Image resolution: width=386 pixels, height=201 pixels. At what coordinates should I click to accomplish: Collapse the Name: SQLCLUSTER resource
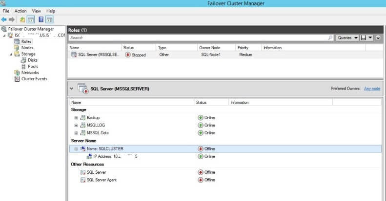[x=76, y=148]
